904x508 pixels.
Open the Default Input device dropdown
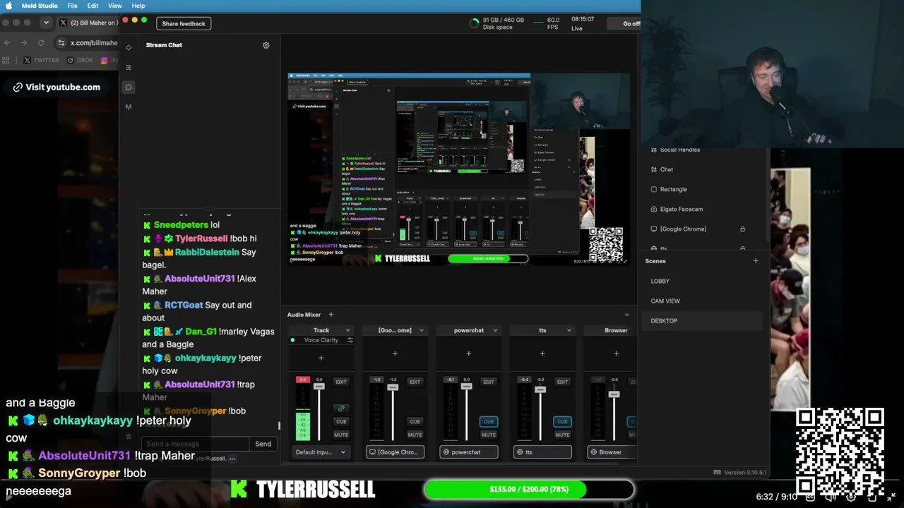[x=321, y=452]
